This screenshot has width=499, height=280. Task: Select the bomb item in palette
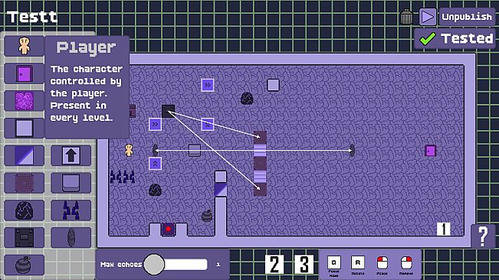click(25, 265)
